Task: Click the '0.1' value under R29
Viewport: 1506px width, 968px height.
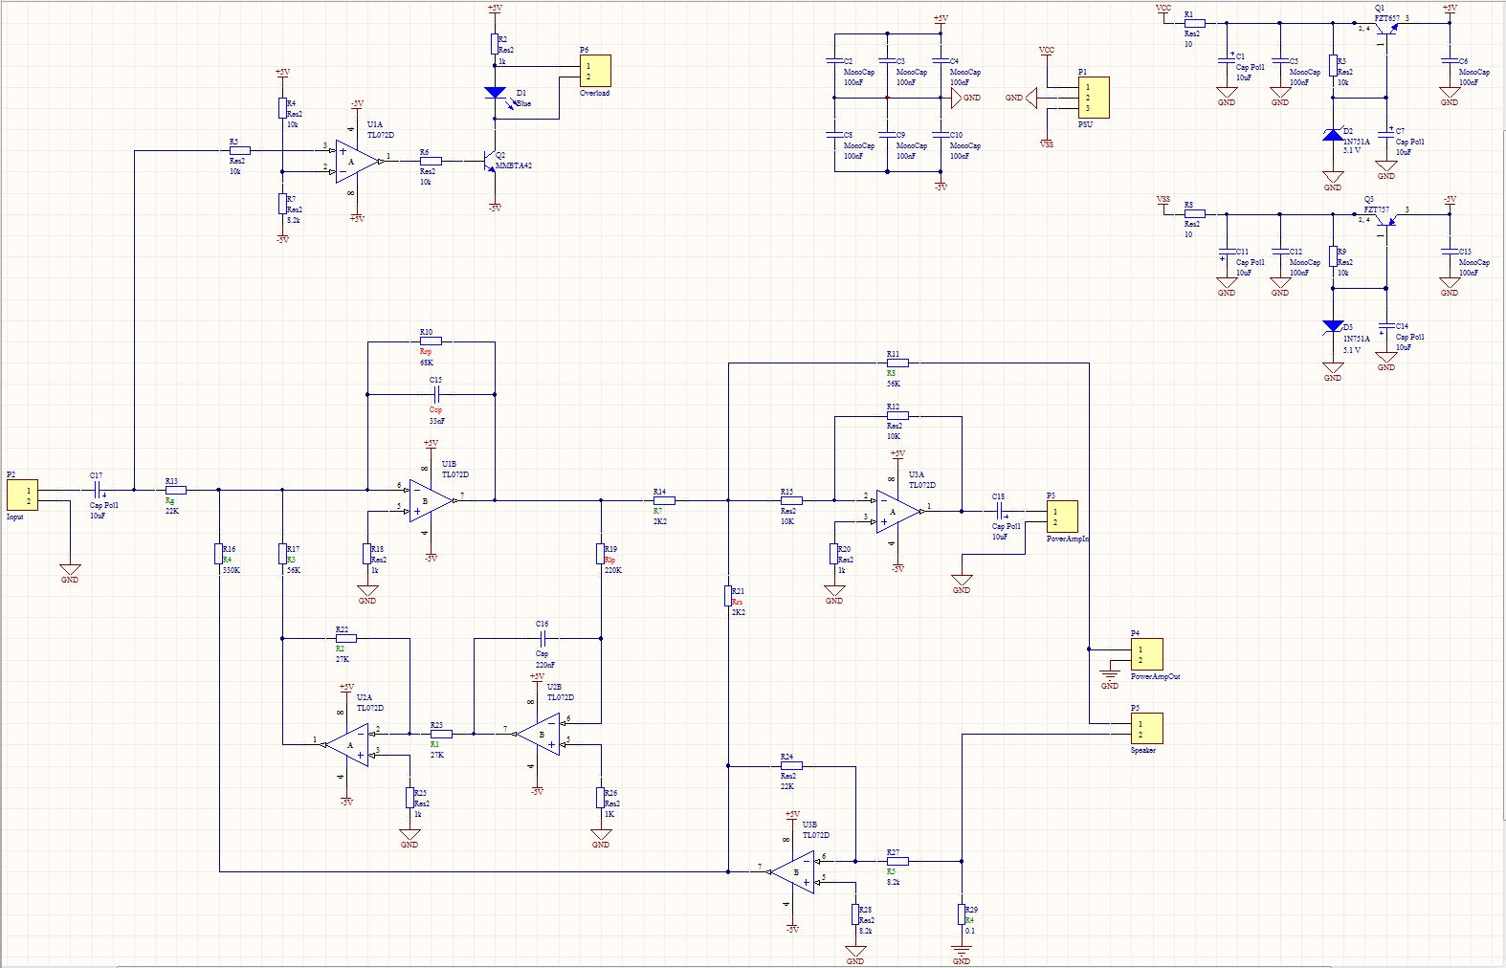Action: [970, 931]
